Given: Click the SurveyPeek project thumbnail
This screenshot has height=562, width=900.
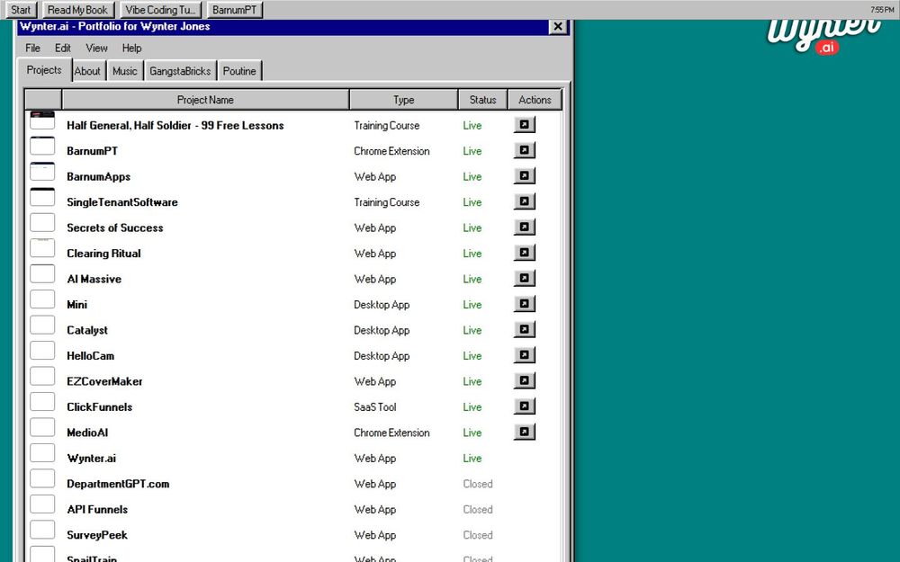Looking at the screenshot, I should point(42,530).
